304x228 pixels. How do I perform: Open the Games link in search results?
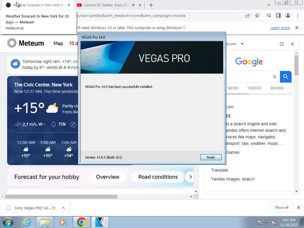(233, 152)
